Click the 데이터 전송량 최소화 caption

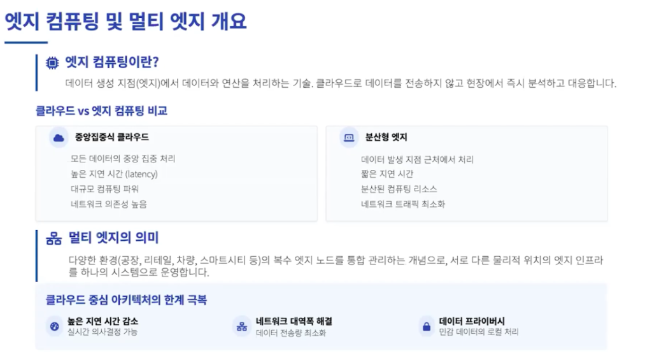click(x=291, y=333)
